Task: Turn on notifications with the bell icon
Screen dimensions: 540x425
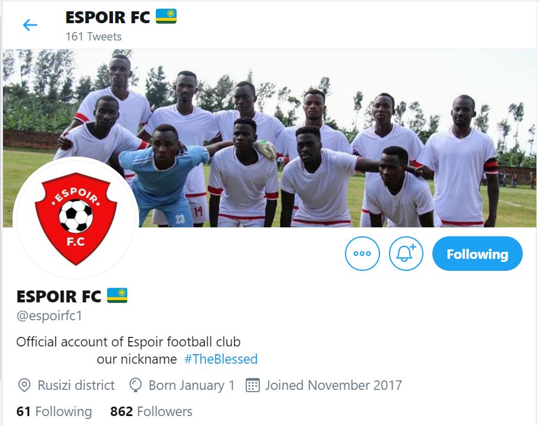Action: coord(406,254)
